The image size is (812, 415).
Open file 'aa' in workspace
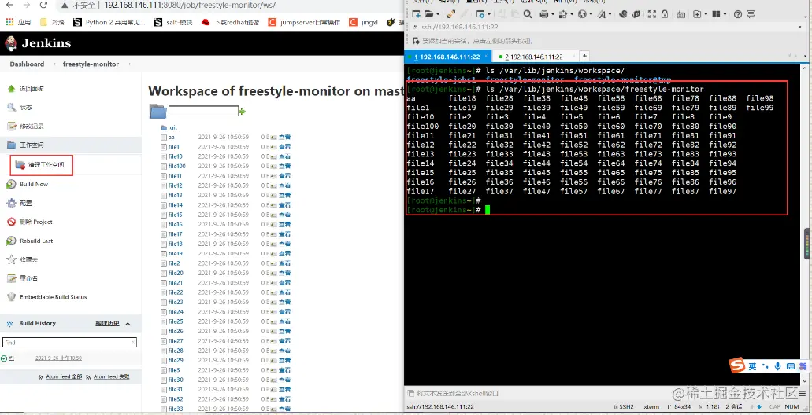[x=172, y=138]
